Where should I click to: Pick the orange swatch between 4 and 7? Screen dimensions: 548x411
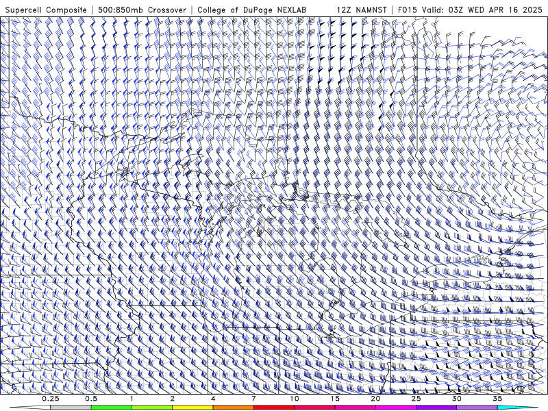[234, 408]
